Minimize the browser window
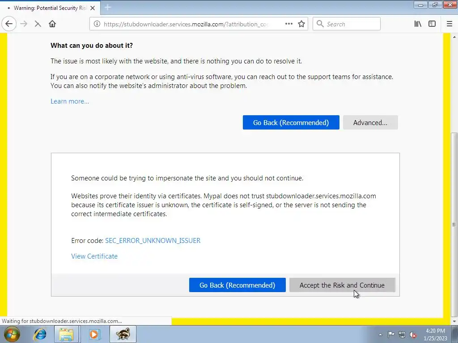Screen dimensions: 458x343 [x=420, y=5]
